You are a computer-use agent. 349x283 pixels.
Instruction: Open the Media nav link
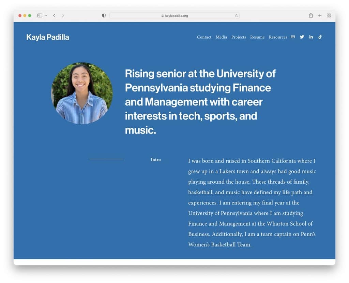221,37
